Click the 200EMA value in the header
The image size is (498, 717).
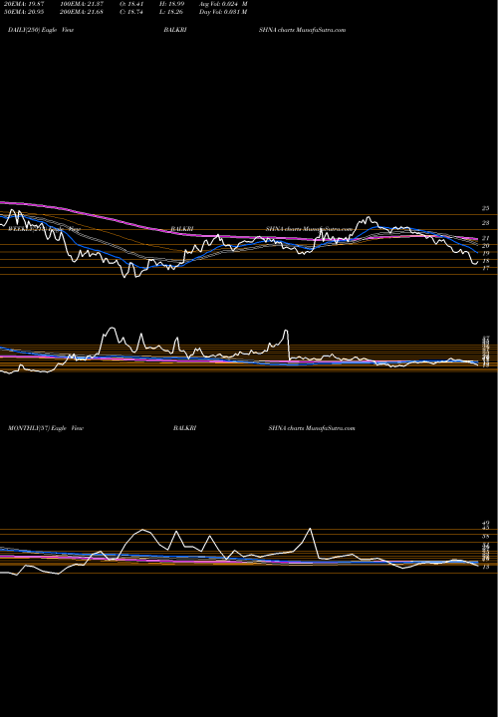(83, 12)
